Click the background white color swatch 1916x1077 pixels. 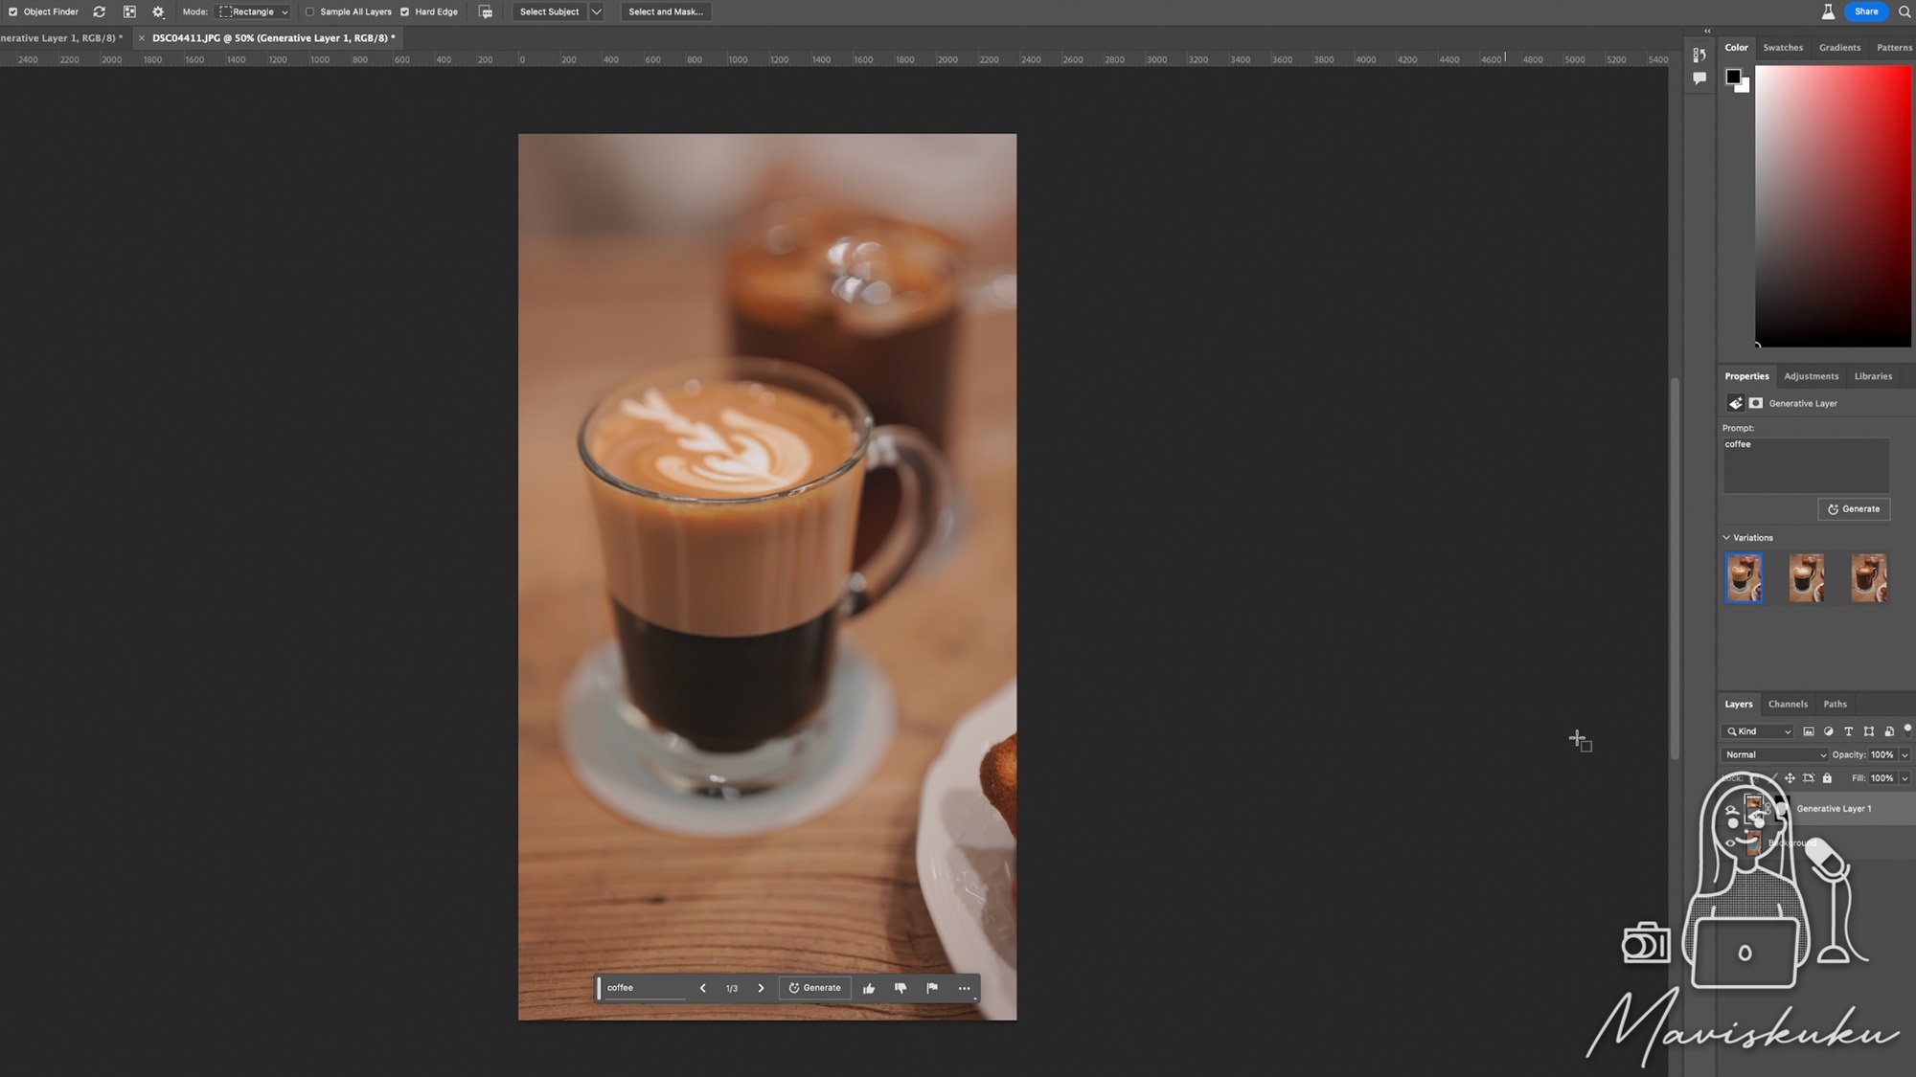click(1745, 88)
